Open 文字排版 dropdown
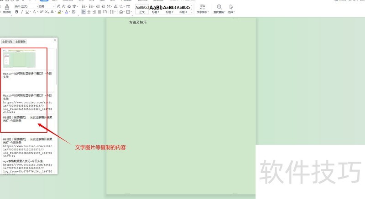 [203, 9]
